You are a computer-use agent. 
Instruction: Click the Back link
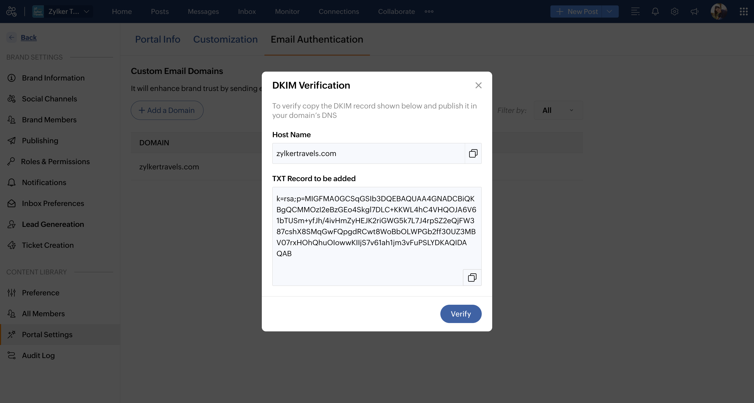(28, 37)
